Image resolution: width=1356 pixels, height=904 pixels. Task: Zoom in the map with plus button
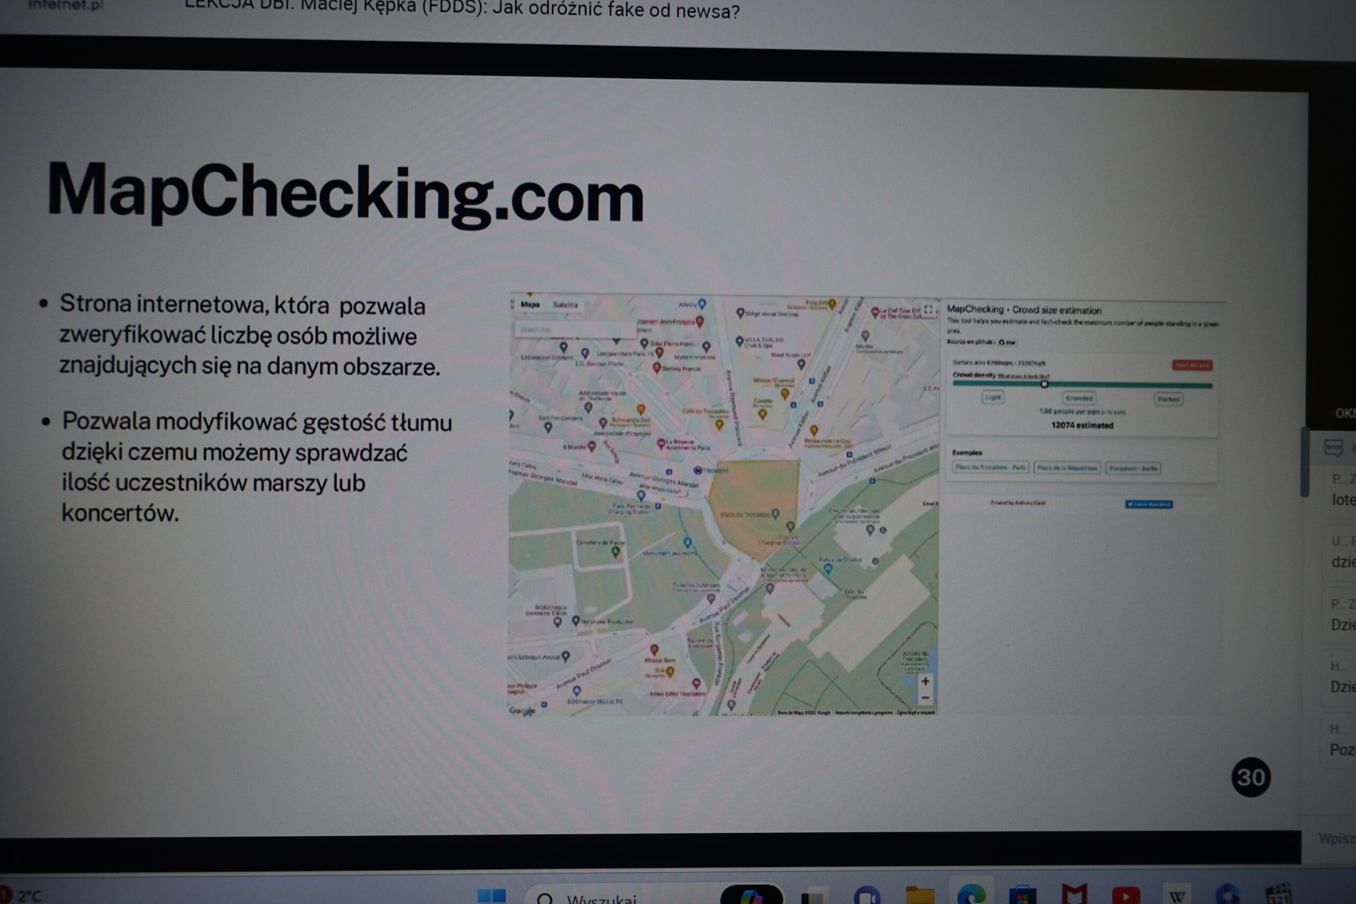point(925,682)
